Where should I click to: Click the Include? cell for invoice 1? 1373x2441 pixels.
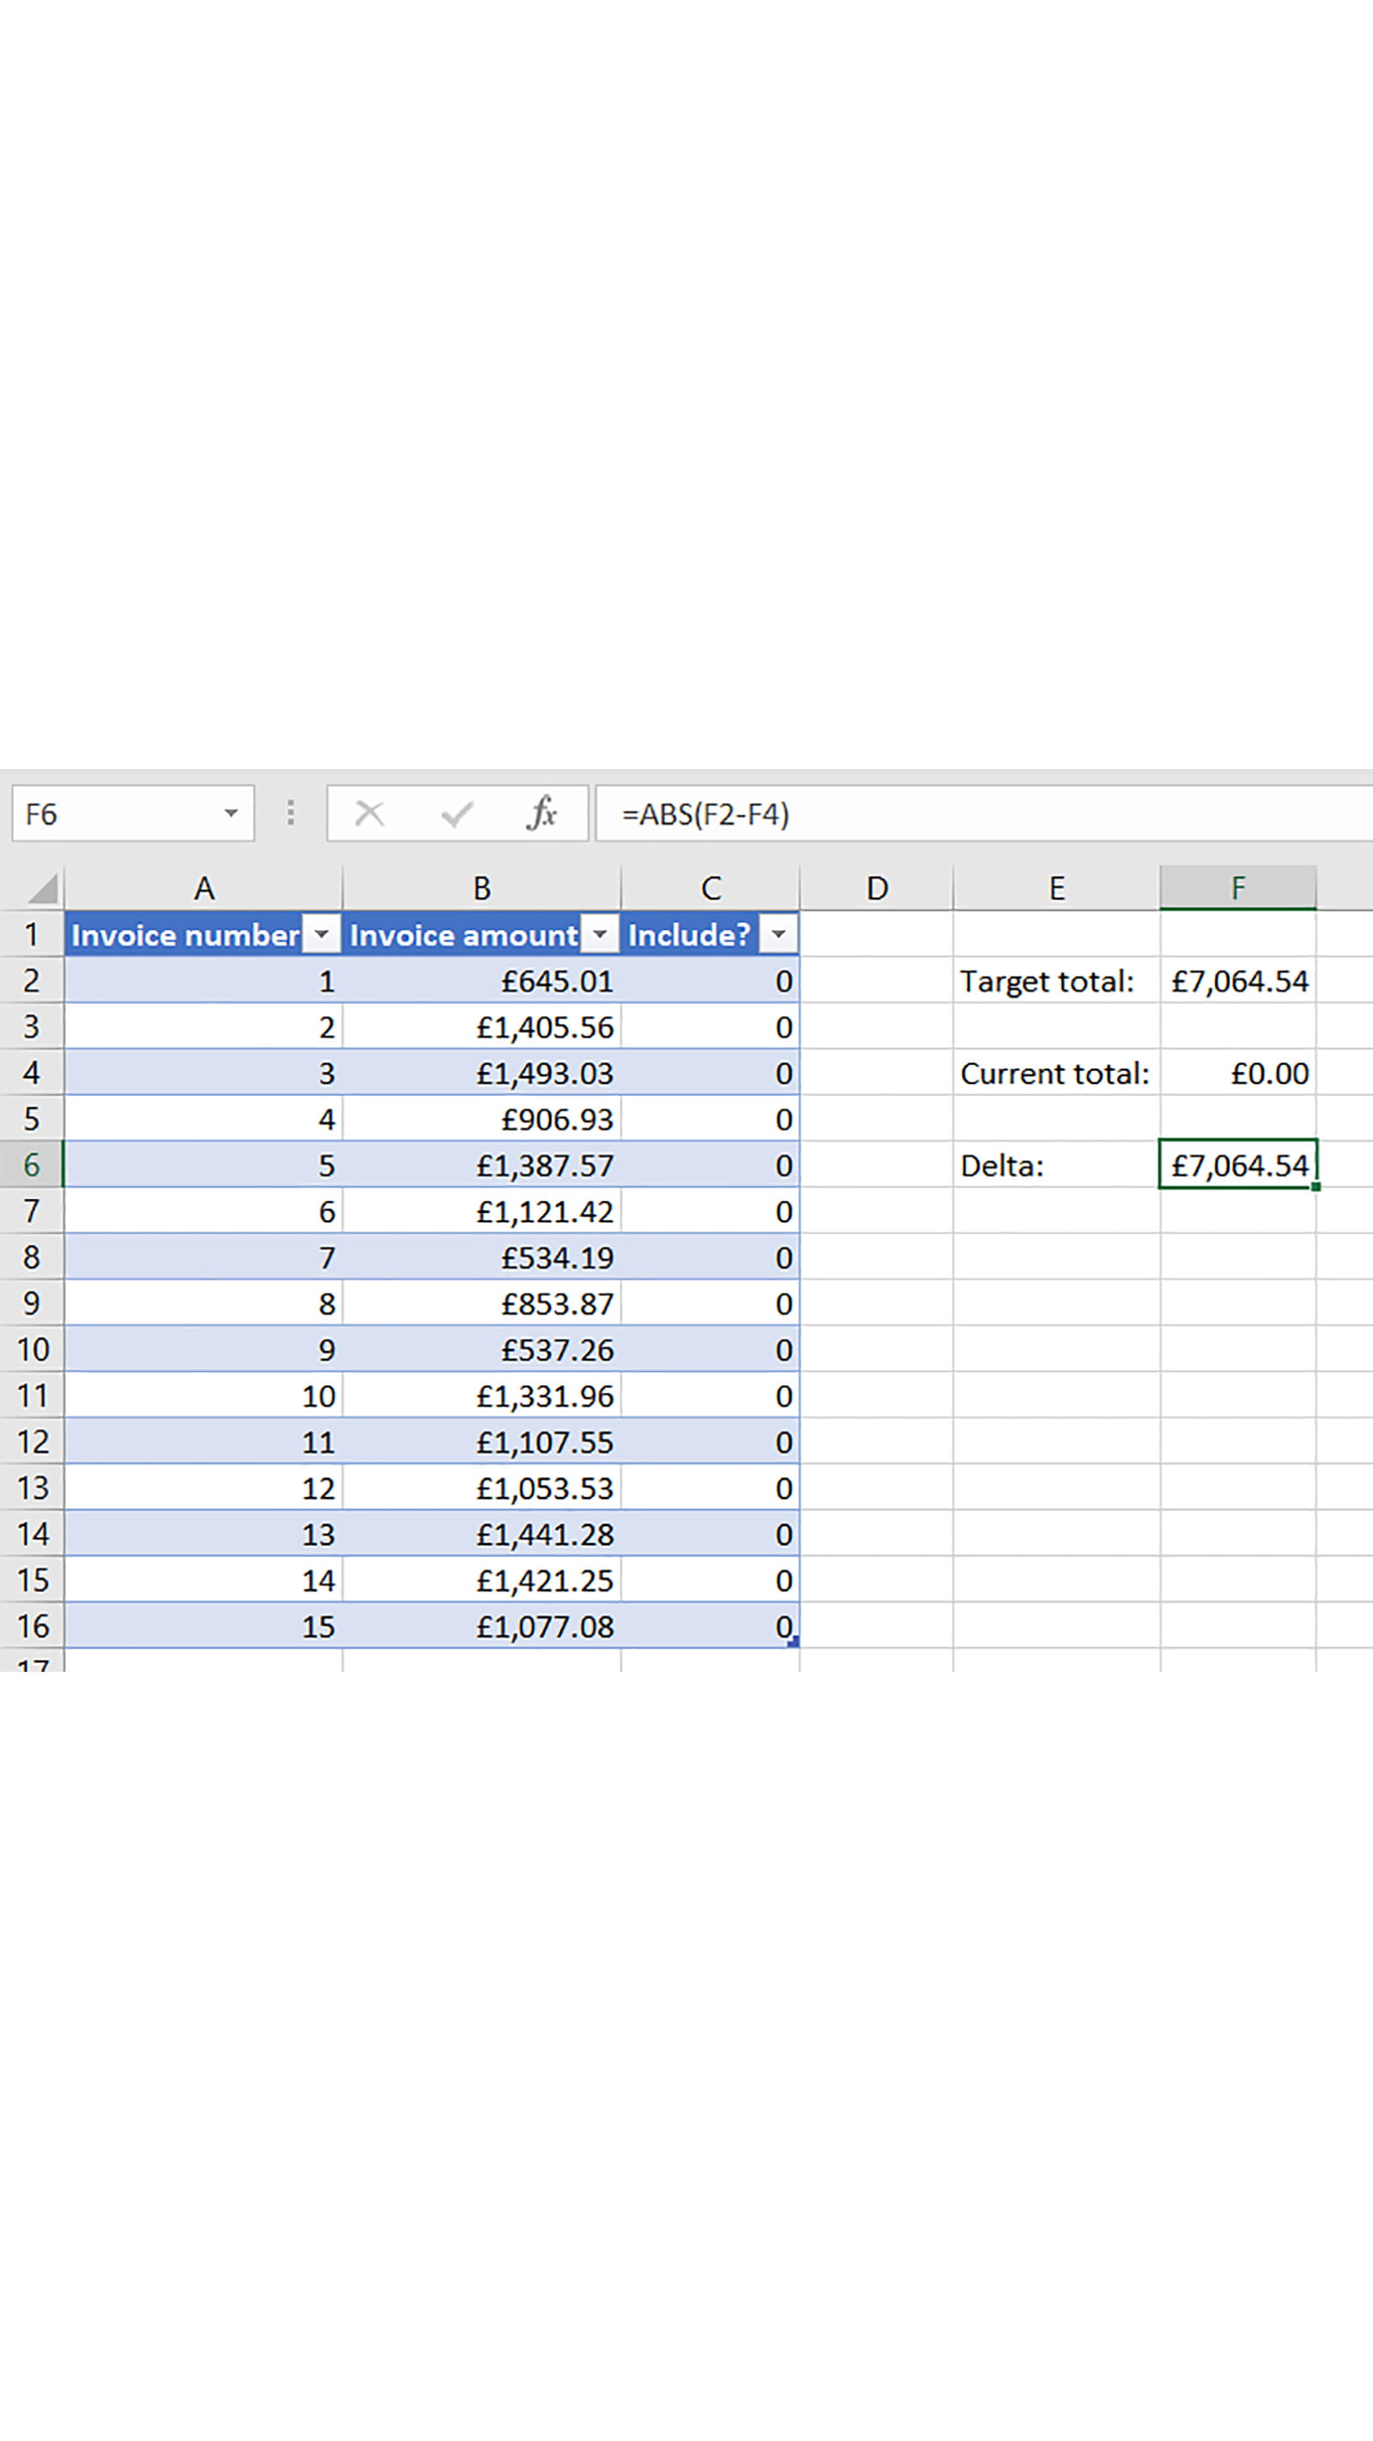coord(711,981)
